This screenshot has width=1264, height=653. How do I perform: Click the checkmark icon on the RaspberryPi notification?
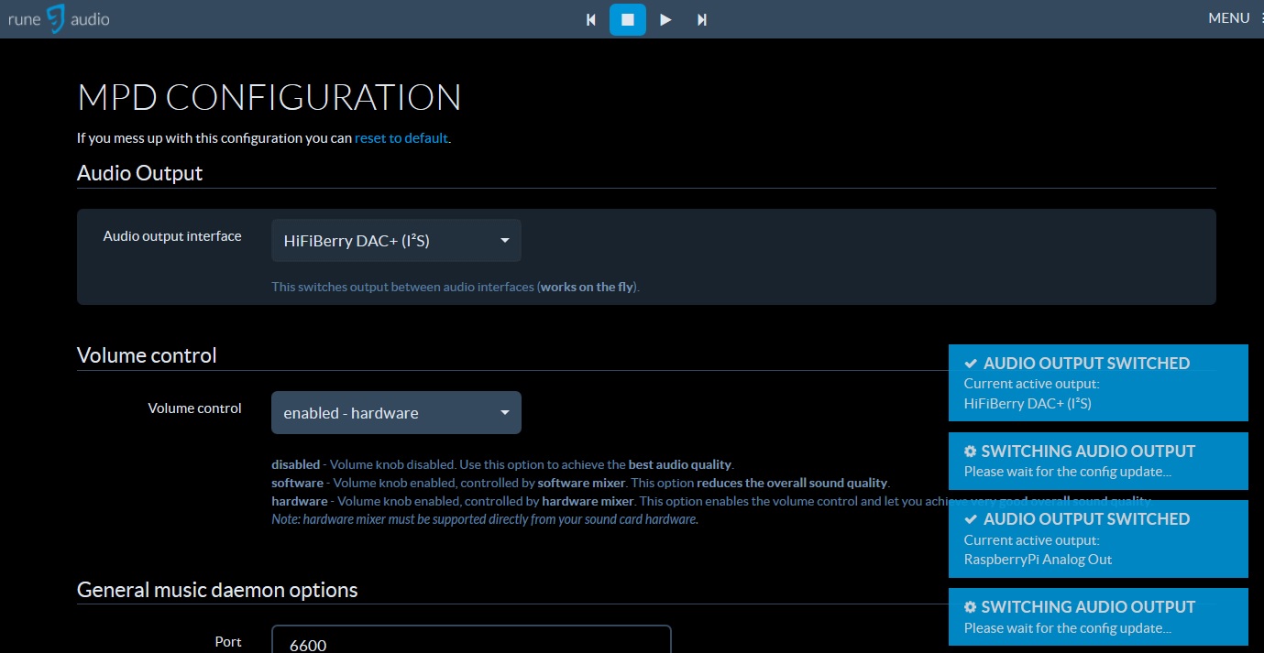(x=971, y=519)
